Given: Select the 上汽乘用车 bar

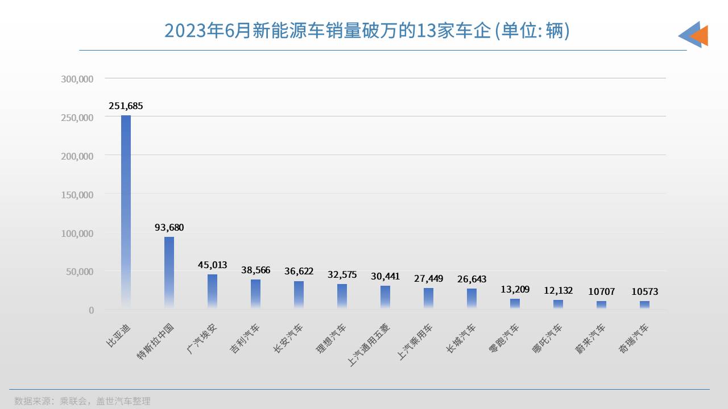Looking at the screenshot, I should pyautogui.click(x=428, y=299).
